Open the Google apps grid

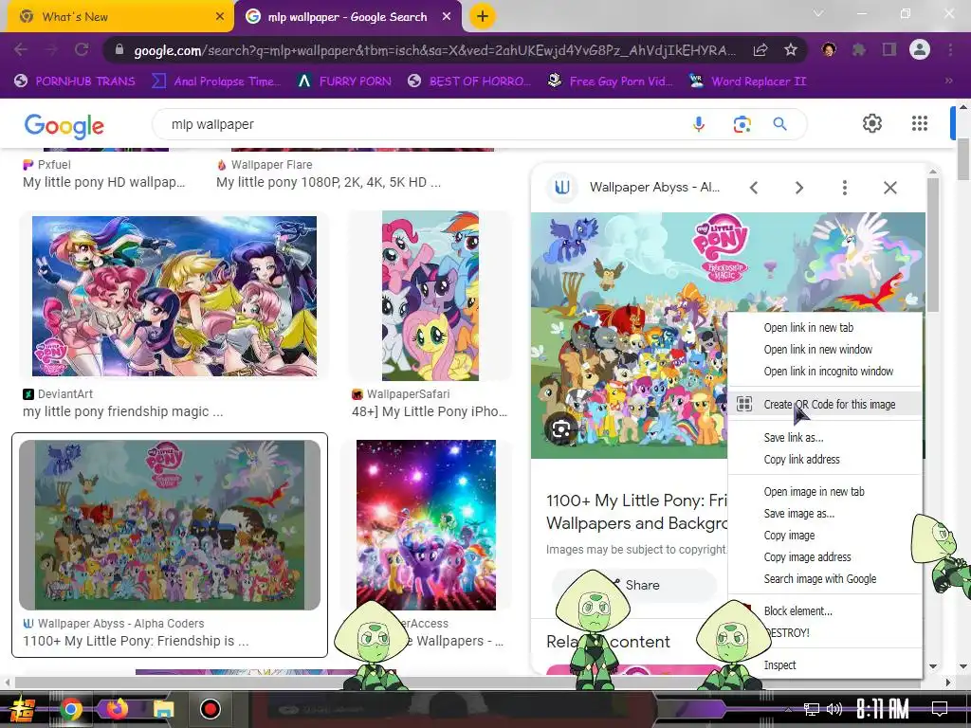(920, 123)
